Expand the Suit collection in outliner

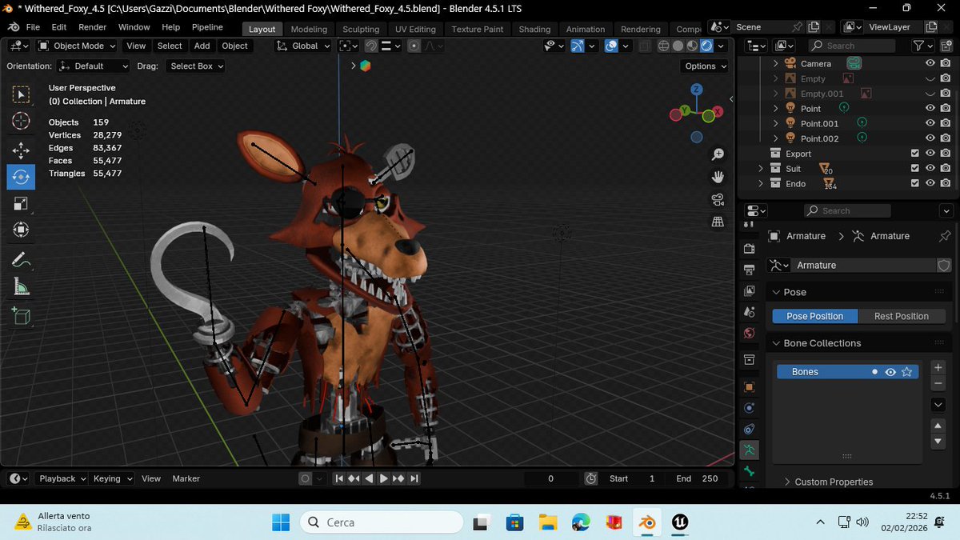761,169
